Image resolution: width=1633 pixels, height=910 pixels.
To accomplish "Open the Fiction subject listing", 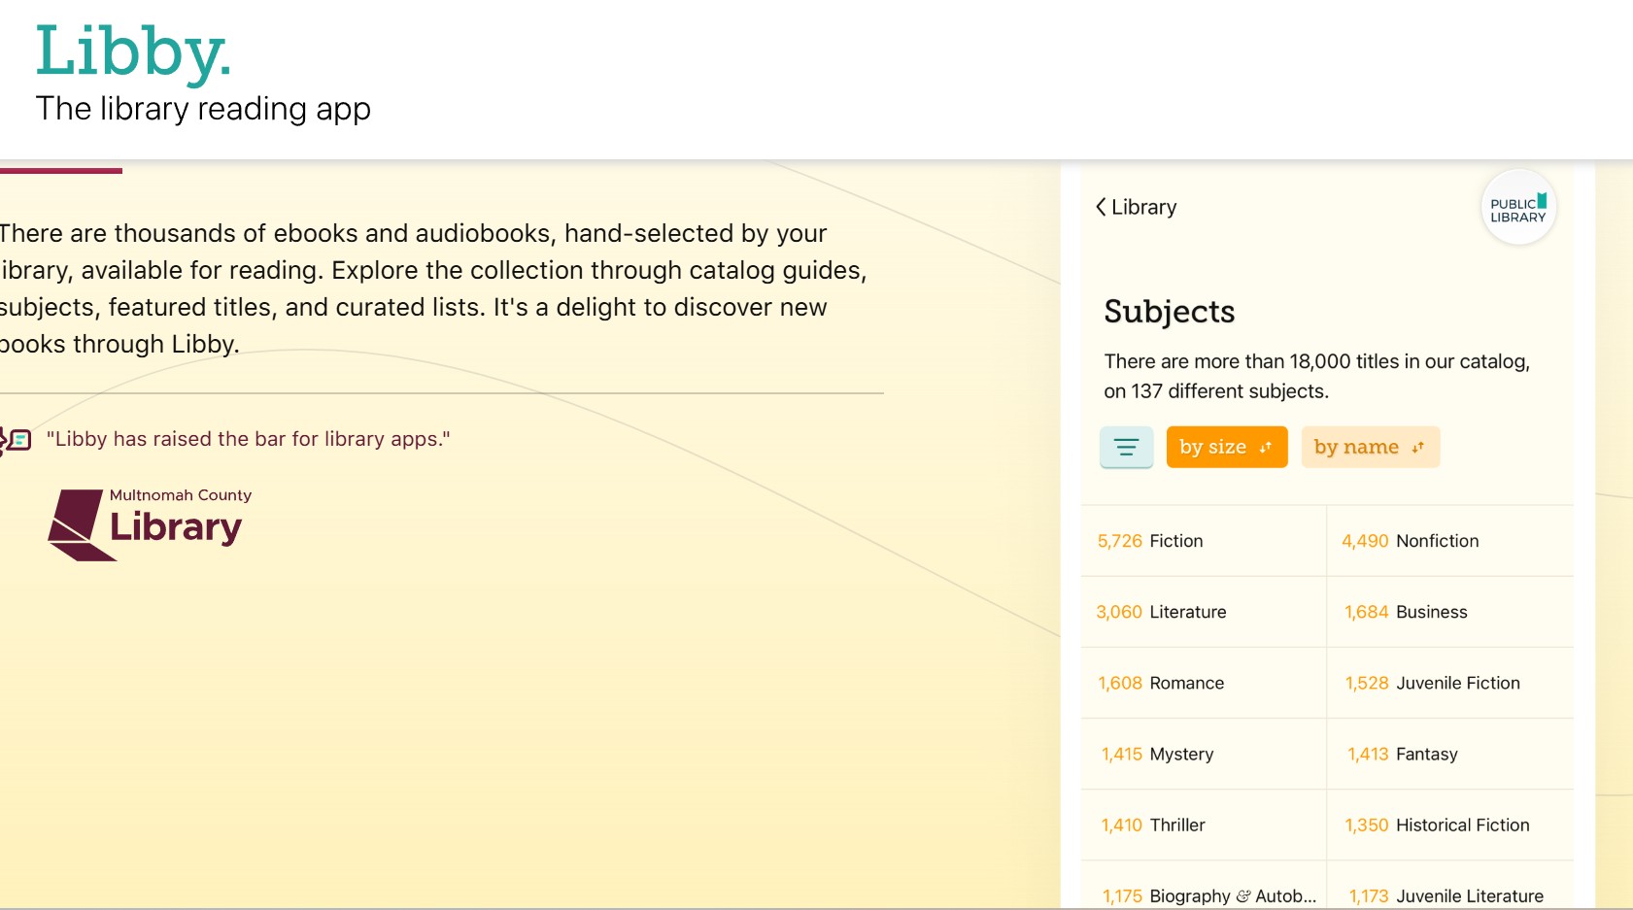I will coord(1175,541).
